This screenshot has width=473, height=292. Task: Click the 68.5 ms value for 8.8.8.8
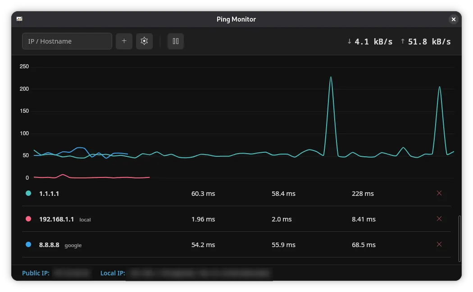364,245
